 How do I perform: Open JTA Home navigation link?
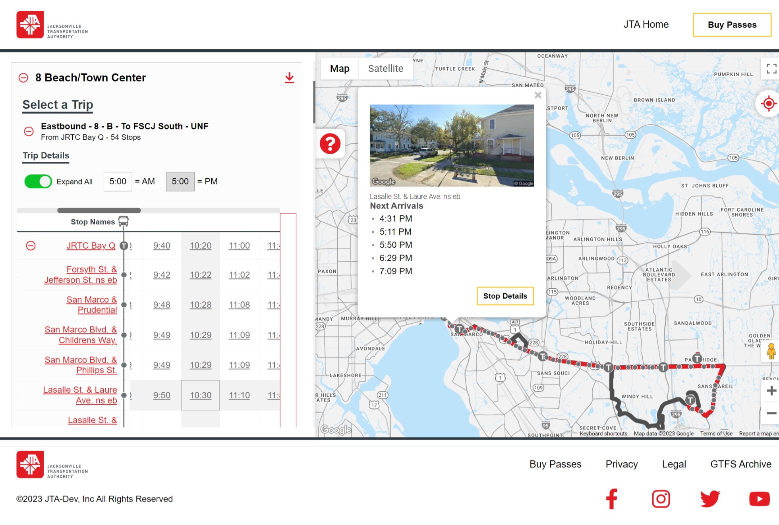pyautogui.click(x=646, y=25)
